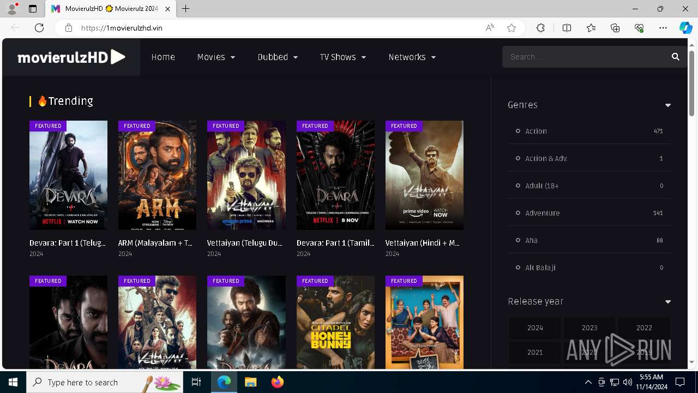View site information lock icon
This screenshot has width=698, height=393.
[x=69, y=28]
